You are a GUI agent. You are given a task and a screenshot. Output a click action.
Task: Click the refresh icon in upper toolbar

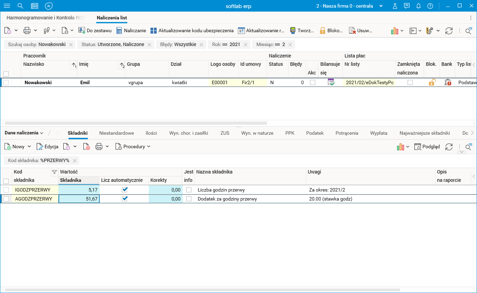coord(449,31)
